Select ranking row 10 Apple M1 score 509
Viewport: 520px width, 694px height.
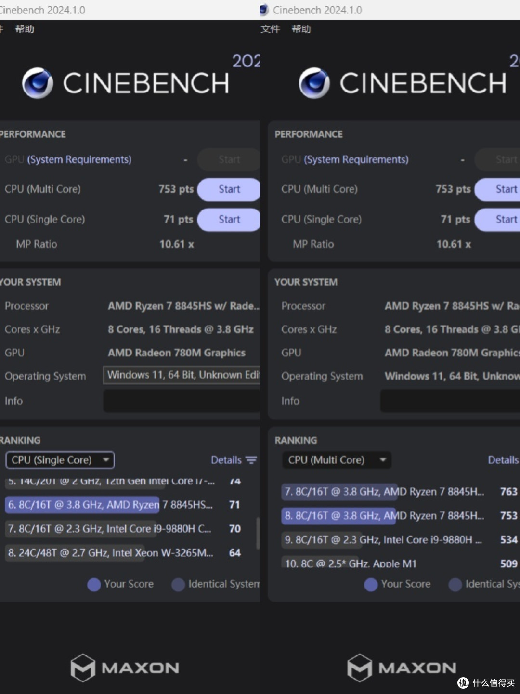(x=401, y=563)
